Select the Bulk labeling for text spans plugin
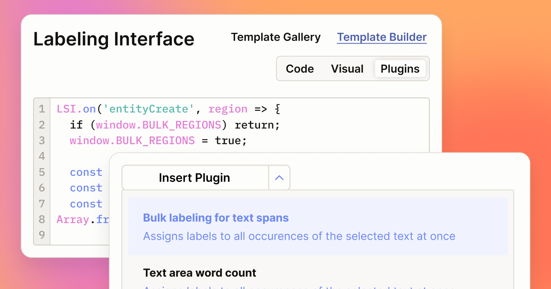The height and width of the screenshot is (289, 551). tap(215, 218)
